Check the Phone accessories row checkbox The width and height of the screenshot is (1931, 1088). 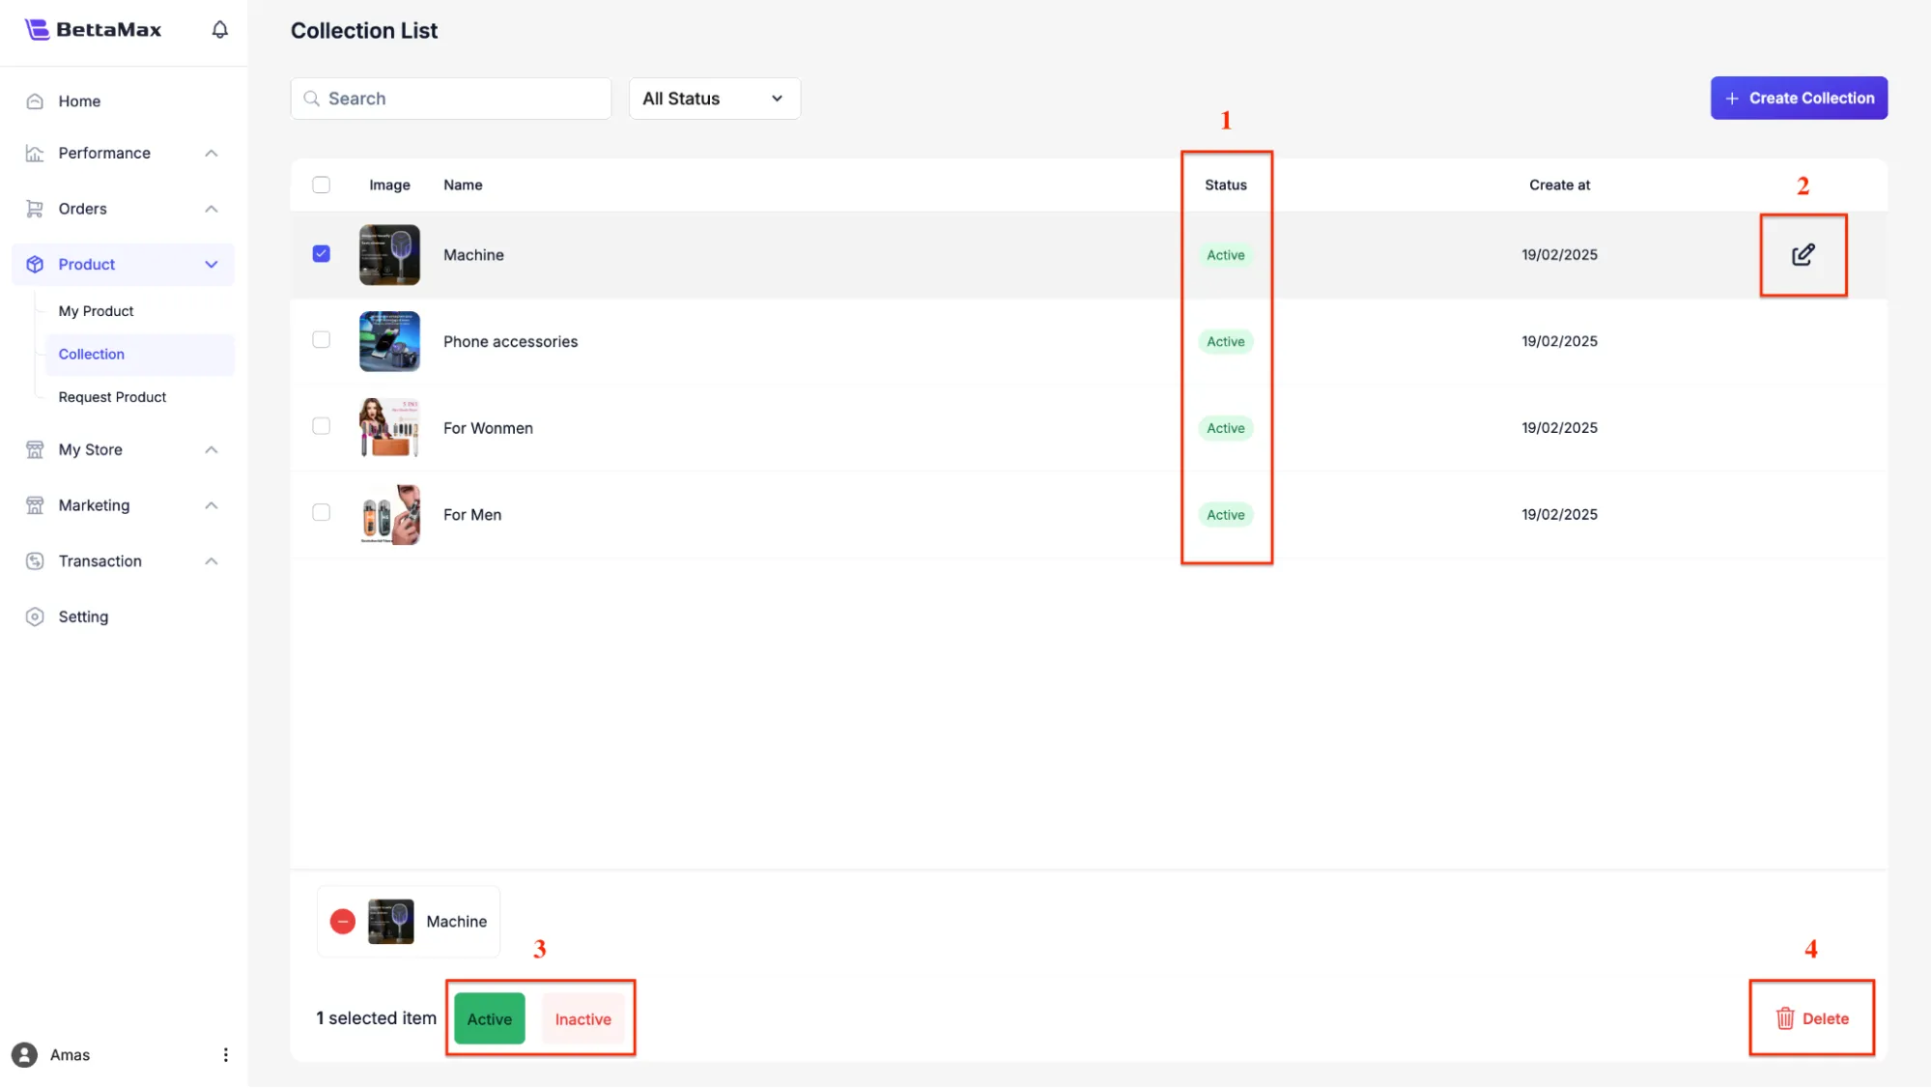pyautogui.click(x=322, y=340)
